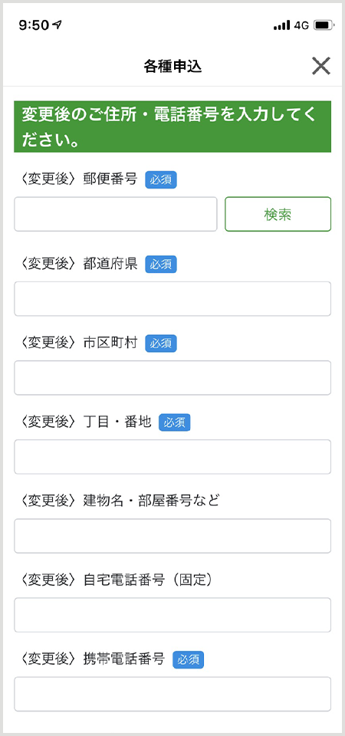345x736 pixels.
Task: Tap the battery icon in status bar
Action: tap(324, 25)
